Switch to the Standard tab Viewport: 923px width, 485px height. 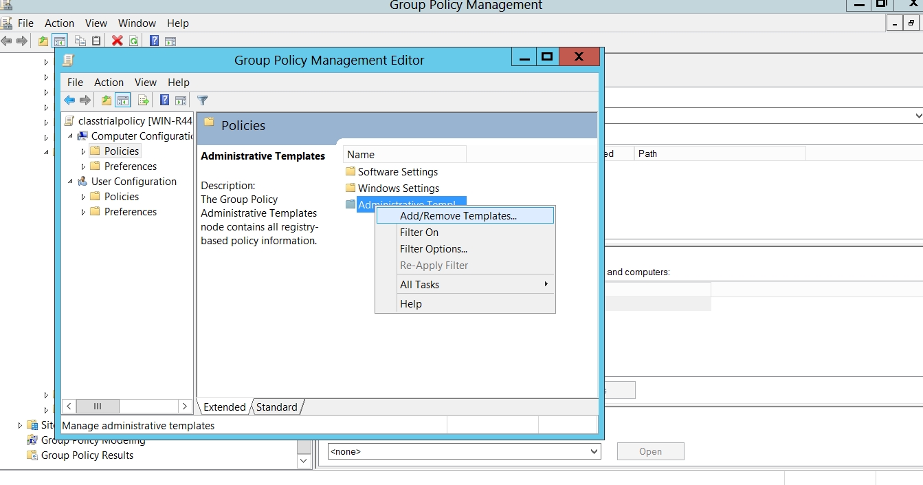tap(277, 407)
